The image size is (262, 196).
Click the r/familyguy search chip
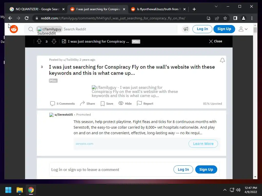tap(49, 29)
